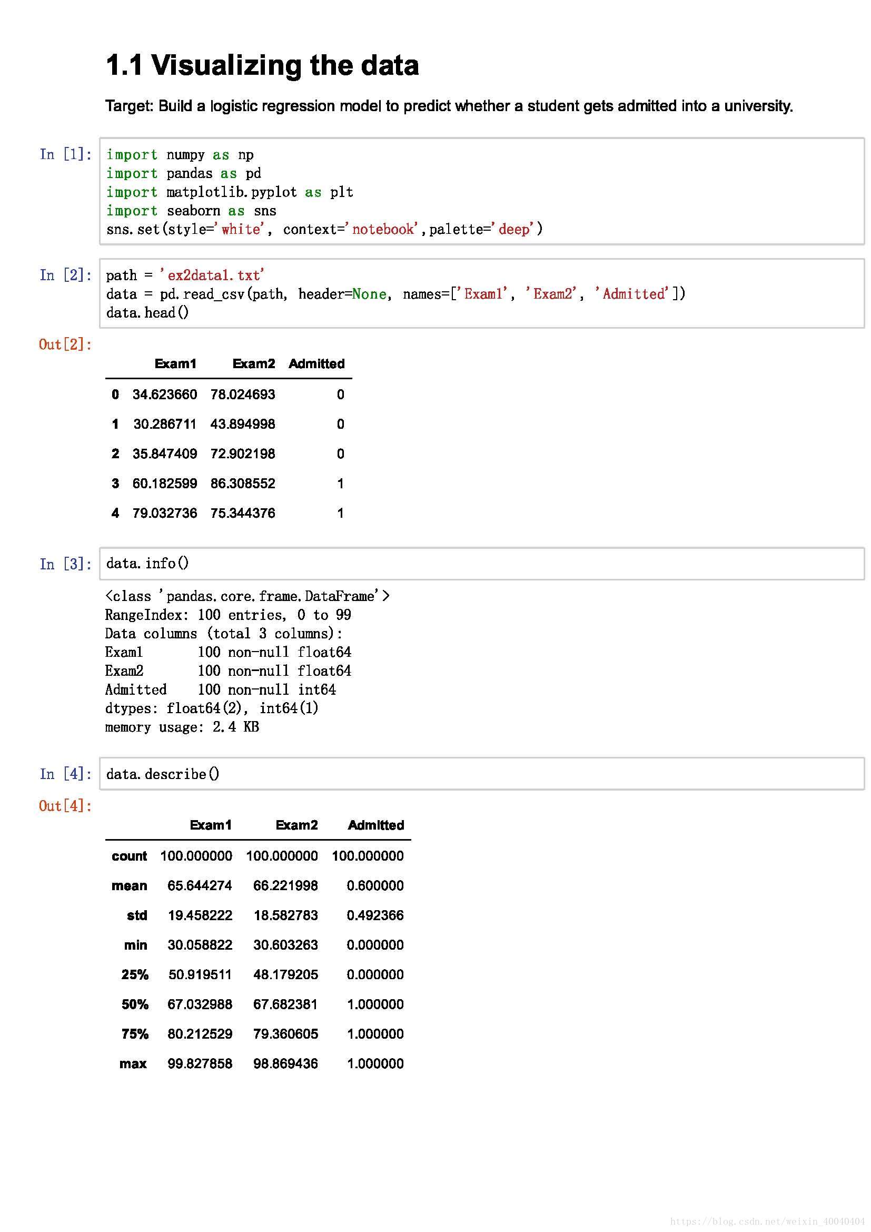Click the value 75.344376

(242, 513)
